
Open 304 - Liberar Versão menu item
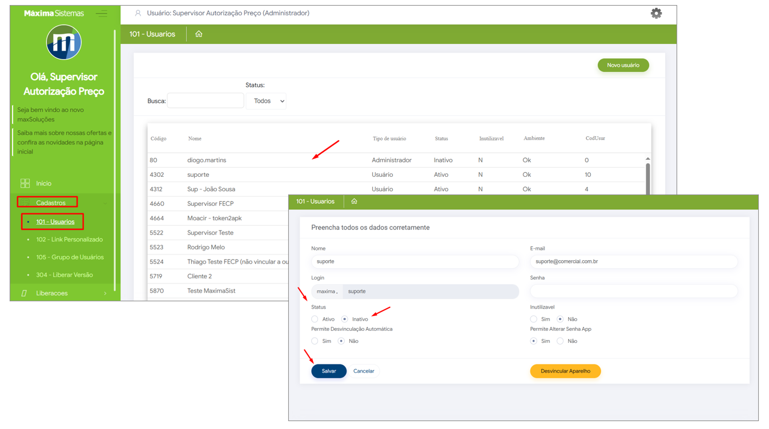click(x=64, y=275)
